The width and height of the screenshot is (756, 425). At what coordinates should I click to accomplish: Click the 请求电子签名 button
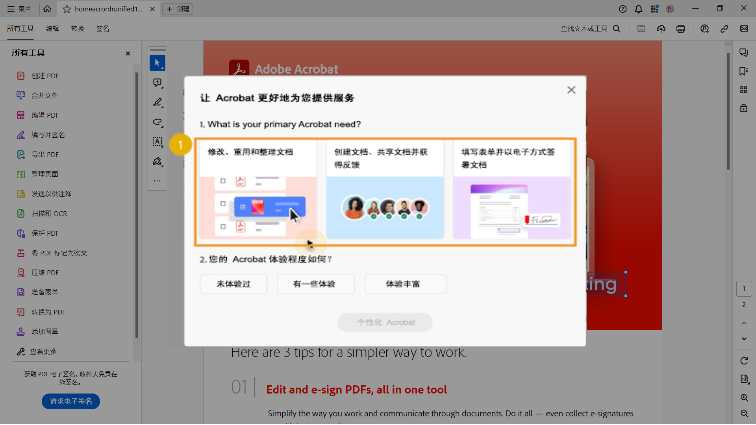70,401
